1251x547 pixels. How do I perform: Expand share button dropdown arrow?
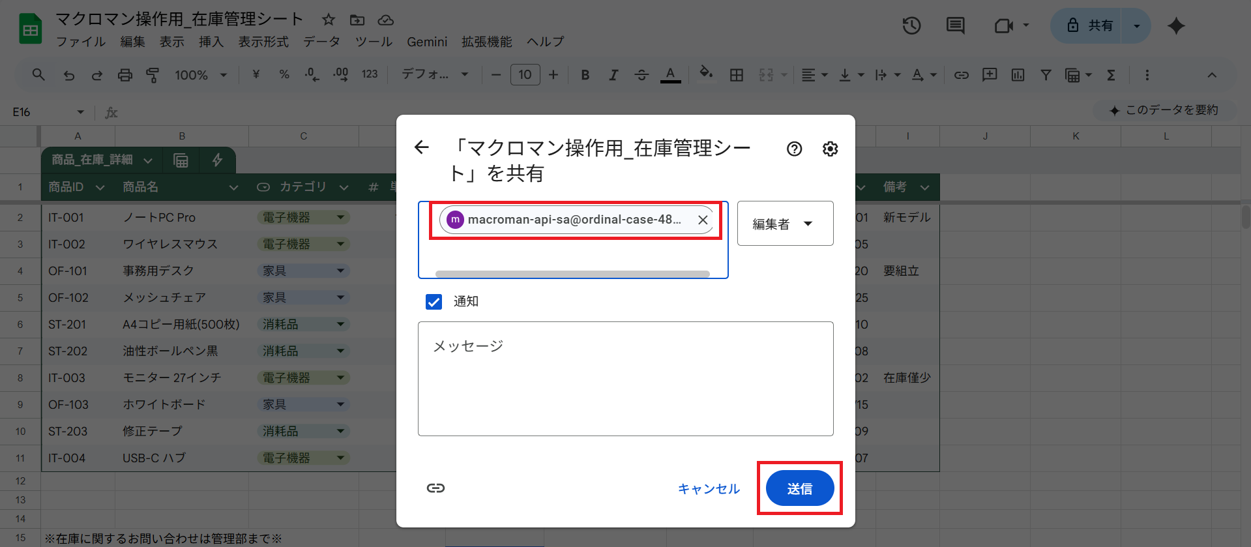1137,25
